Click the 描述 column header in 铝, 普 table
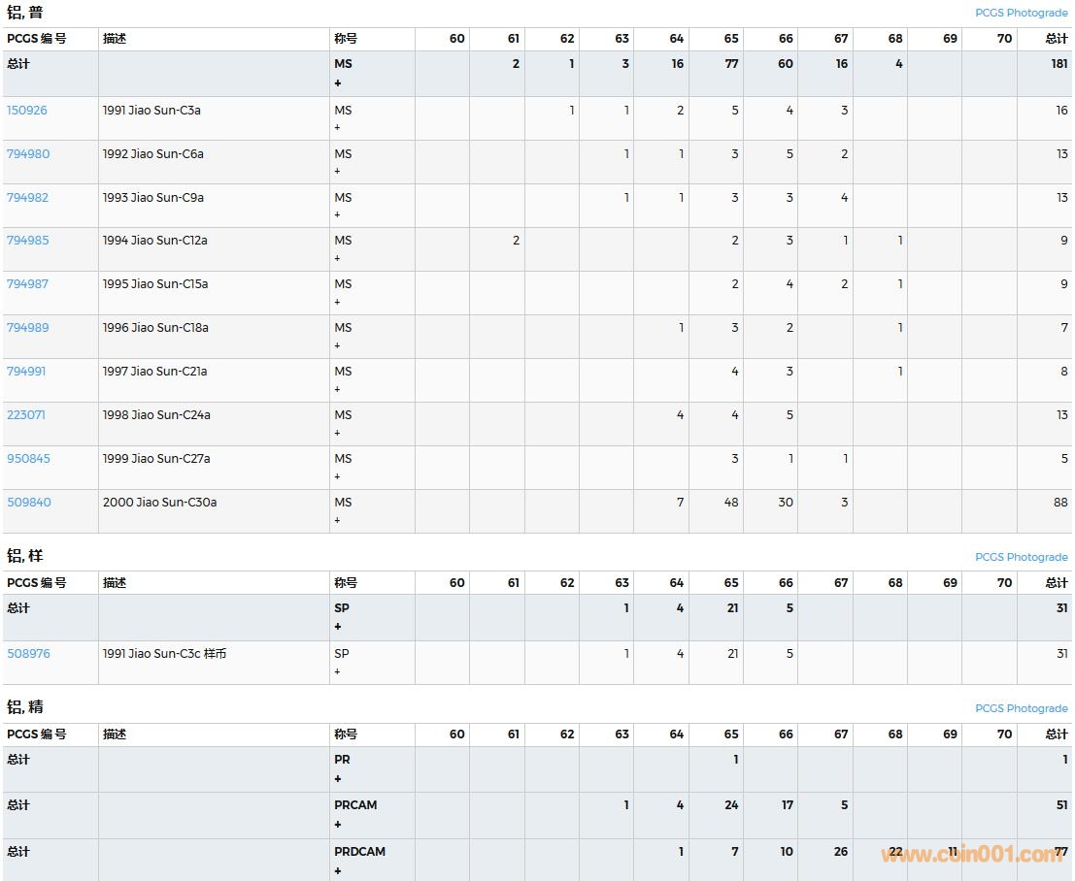The image size is (1075, 881). 115,39
